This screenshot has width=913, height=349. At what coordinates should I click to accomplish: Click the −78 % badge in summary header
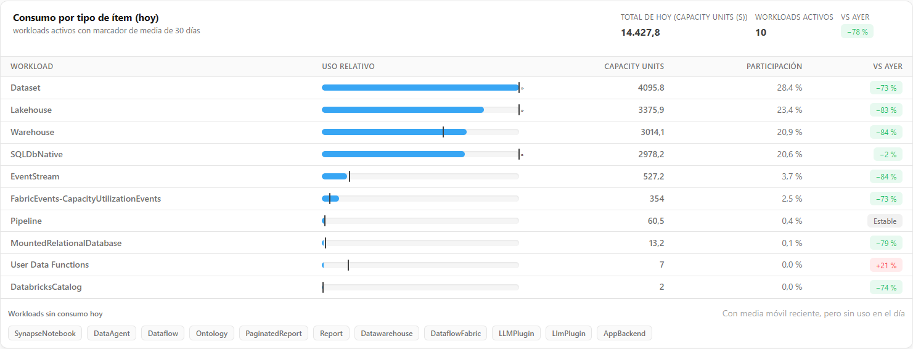point(857,31)
